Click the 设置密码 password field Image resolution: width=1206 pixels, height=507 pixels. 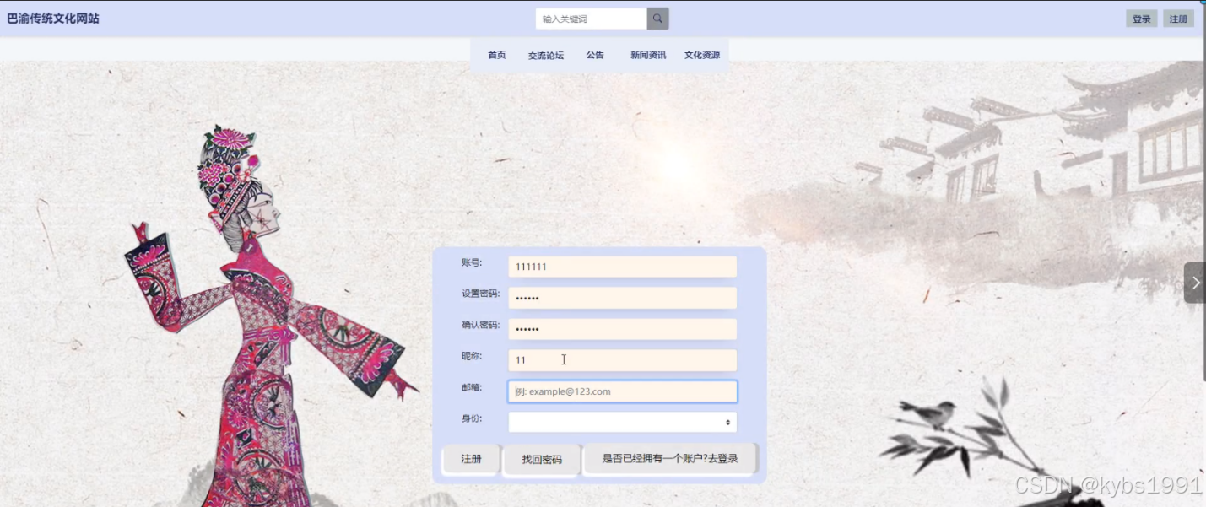[x=623, y=298]
